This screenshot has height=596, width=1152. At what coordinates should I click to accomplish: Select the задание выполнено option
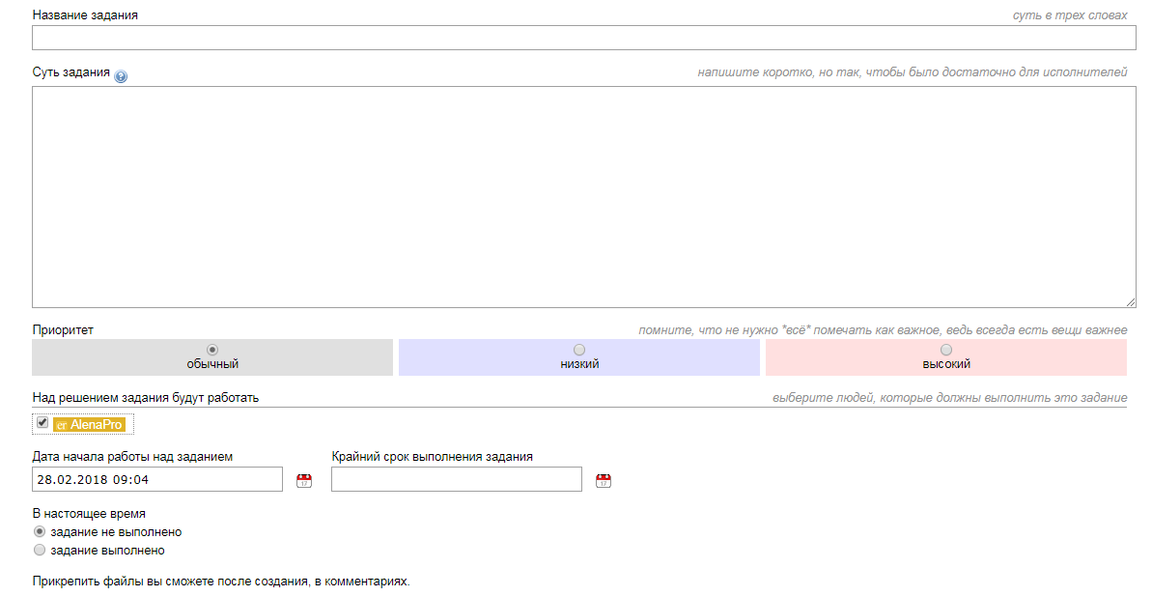(x=40, y=550)
